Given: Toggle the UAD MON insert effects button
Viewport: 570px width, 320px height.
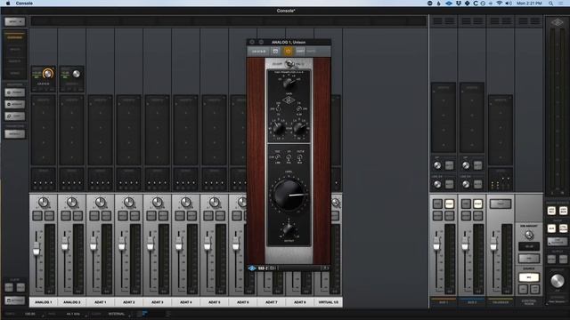Looking at the screenshot, I should [563, 211].
